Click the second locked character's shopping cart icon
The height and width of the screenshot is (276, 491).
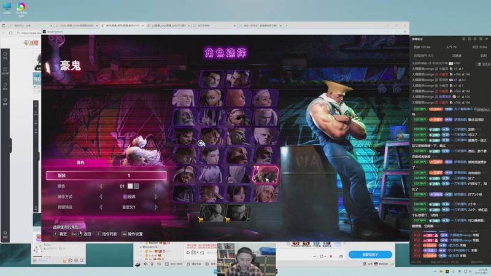click(228, 220)
